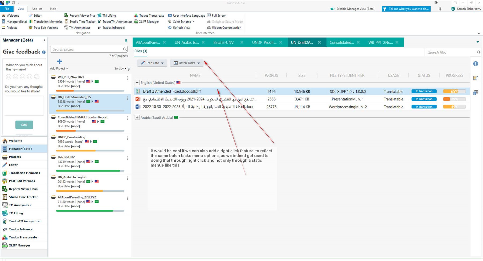Pin the projects panel
Screen dimensions: 483x261
pos(126,41)
